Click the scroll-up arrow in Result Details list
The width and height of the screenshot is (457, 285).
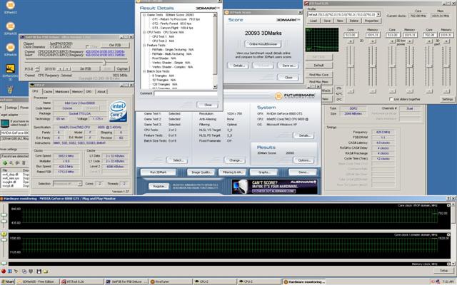[x=215, y=15]
